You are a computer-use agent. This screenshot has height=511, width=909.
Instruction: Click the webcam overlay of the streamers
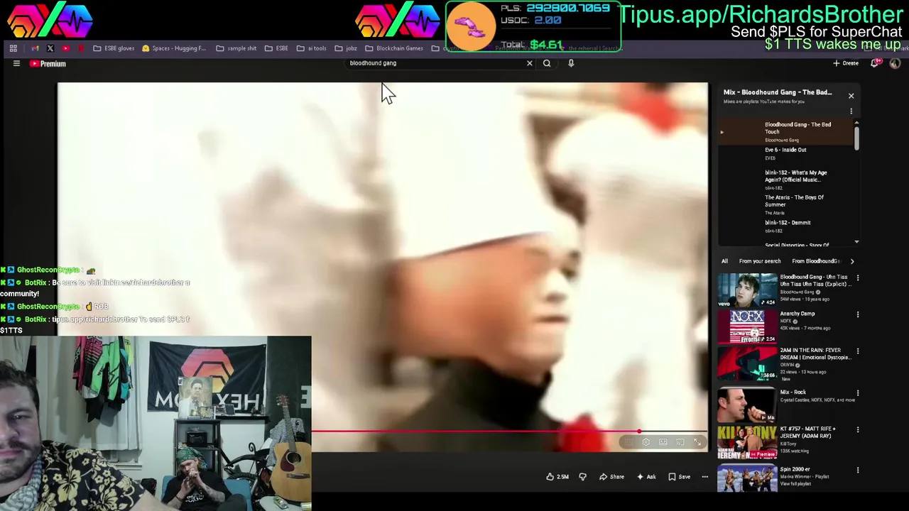tap(156, 424)
